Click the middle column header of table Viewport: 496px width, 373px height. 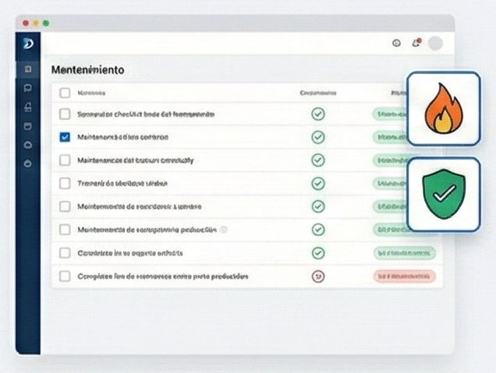pyautogui.click(x=318, y=93)
